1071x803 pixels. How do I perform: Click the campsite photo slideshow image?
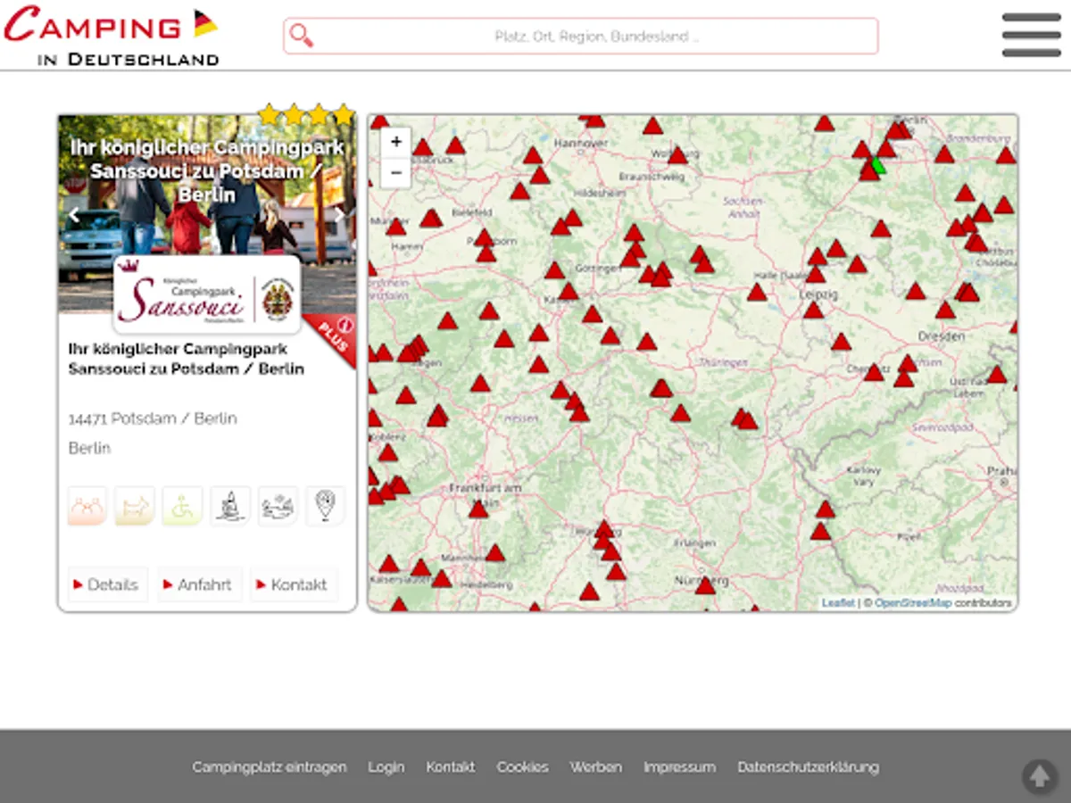(x=207, y=214)
